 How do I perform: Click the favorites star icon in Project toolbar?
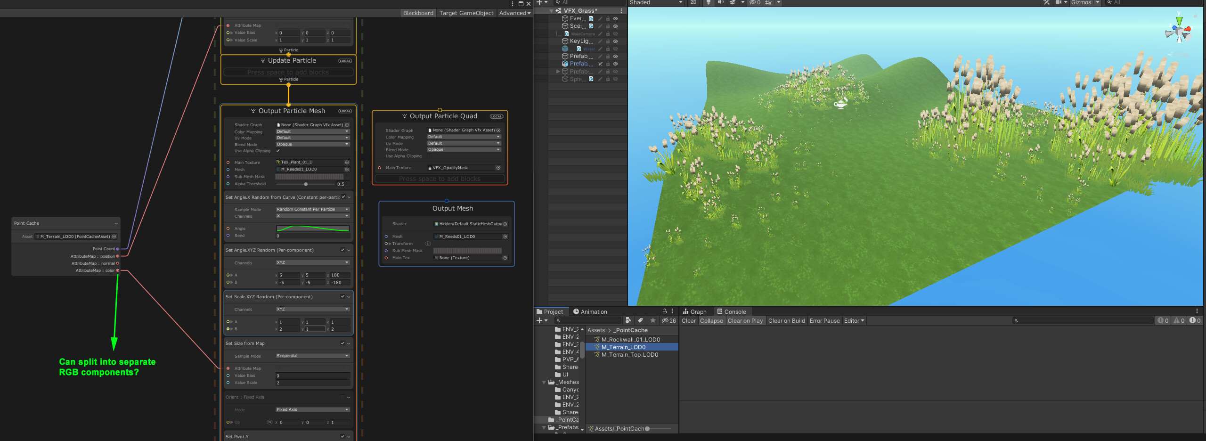[653, 320]
